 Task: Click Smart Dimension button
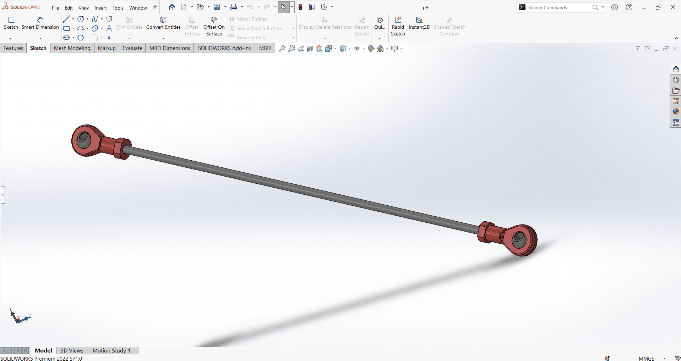[x=40, y=23]
